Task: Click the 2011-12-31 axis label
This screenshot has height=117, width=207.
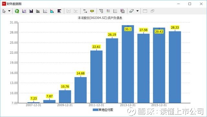Action: pyautogui.click(x=96, y=105)
